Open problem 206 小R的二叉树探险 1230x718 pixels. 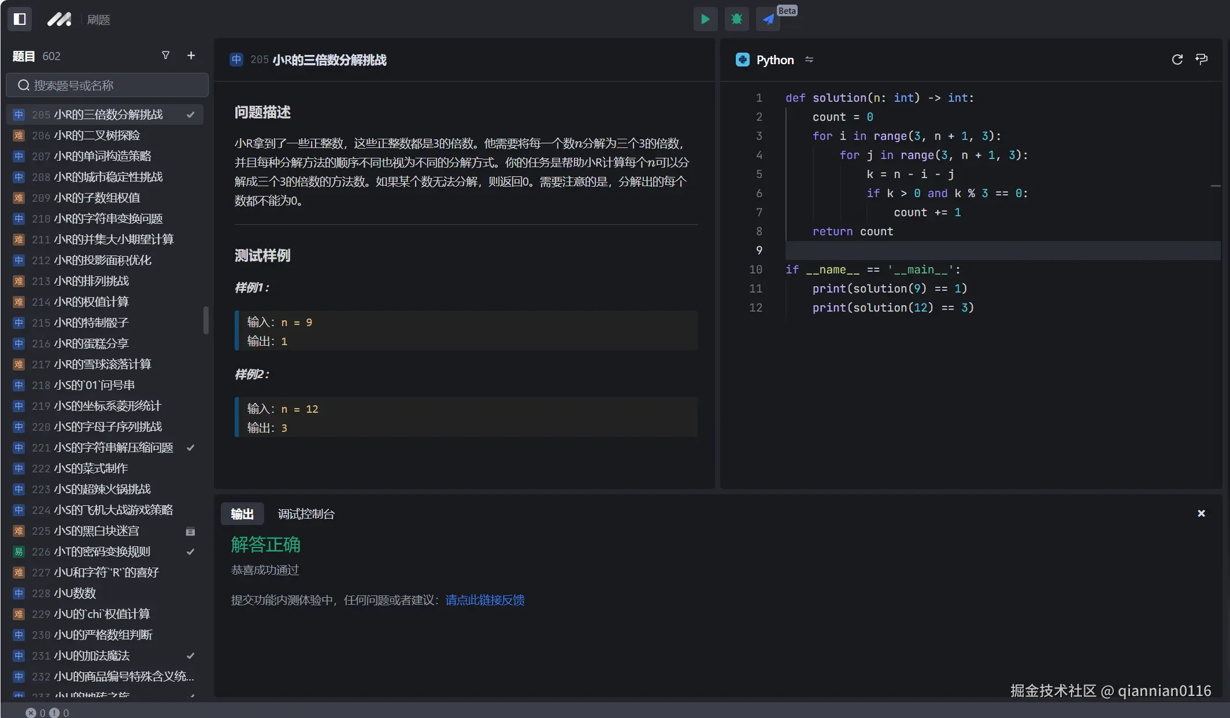point(97,135)
